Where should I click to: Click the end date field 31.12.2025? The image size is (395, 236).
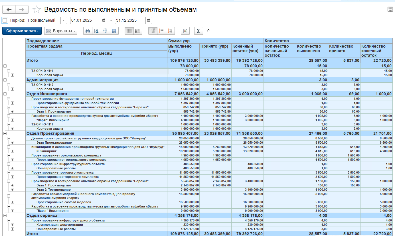[x=130, y=20]
